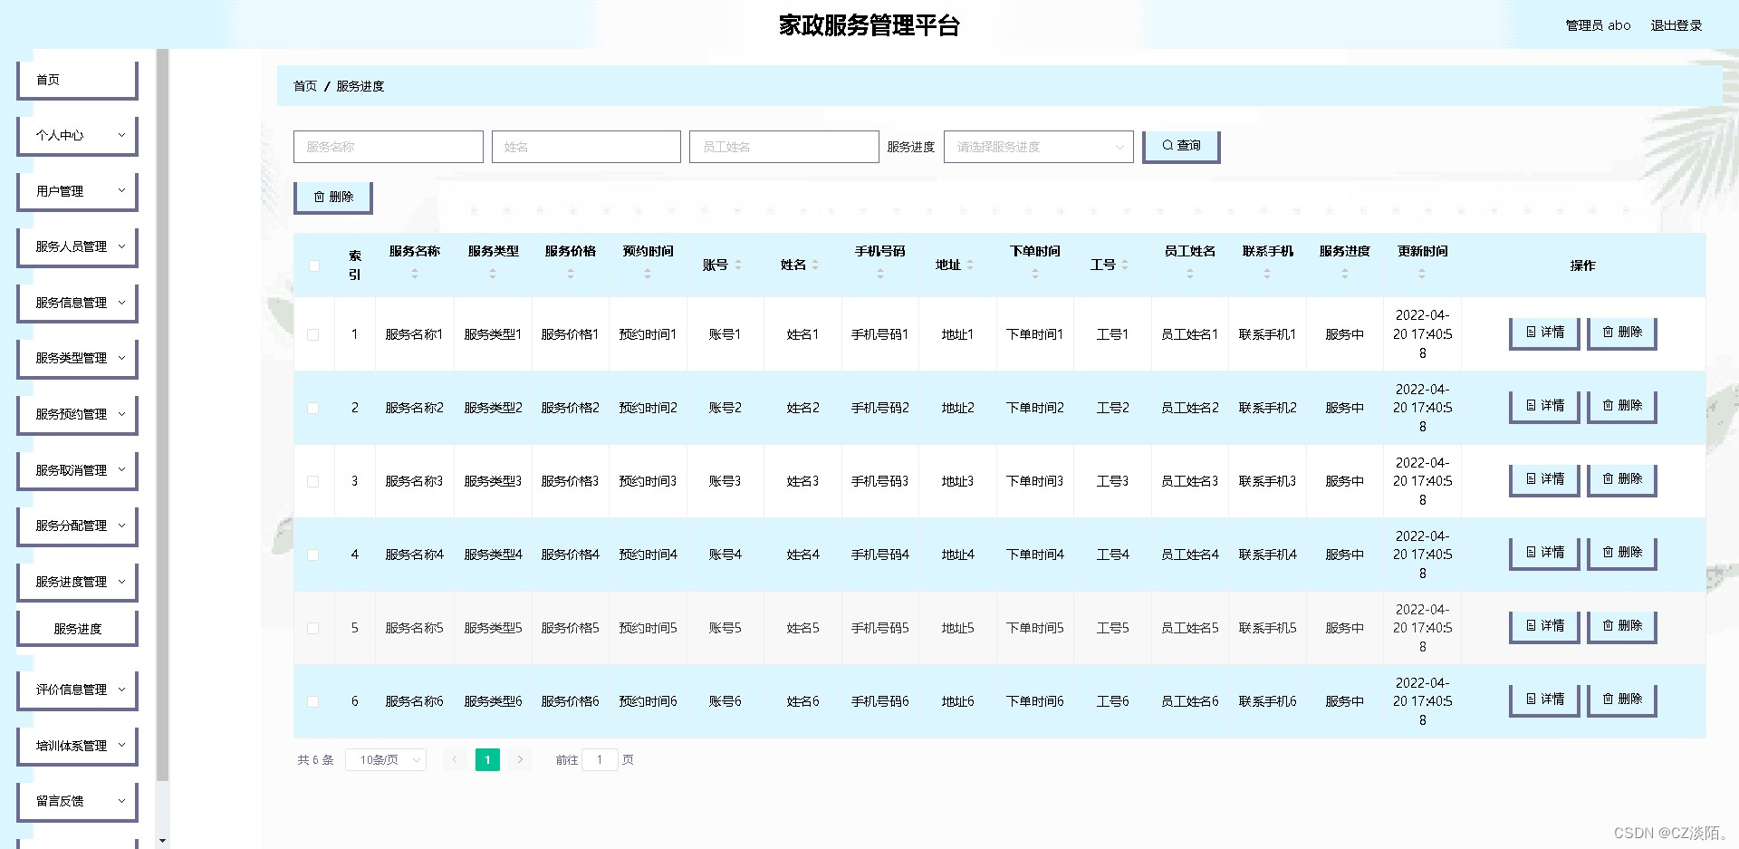This screenshot has height=849, width=1739.
Task: Delete the 服务名称2 row
Action: click(x=1621, y=406)
